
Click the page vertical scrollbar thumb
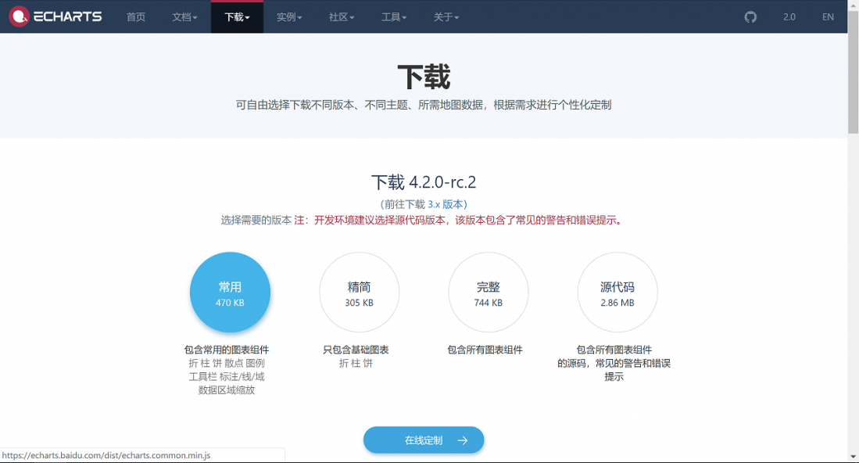pos(853,71)
